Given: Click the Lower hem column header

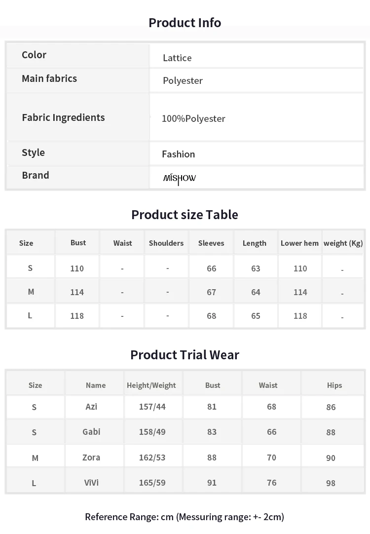Looking at the screenshot, I should (299, 243).
